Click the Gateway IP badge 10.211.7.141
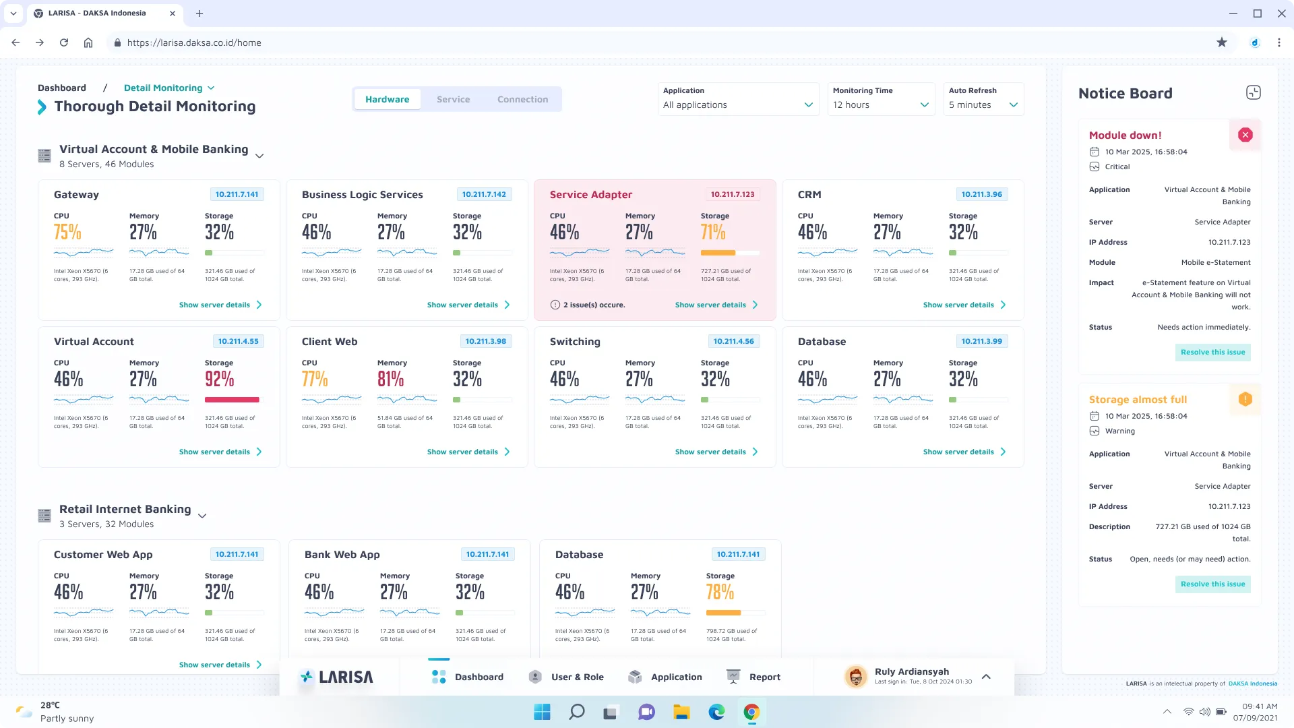 click(x=237, y=194)
